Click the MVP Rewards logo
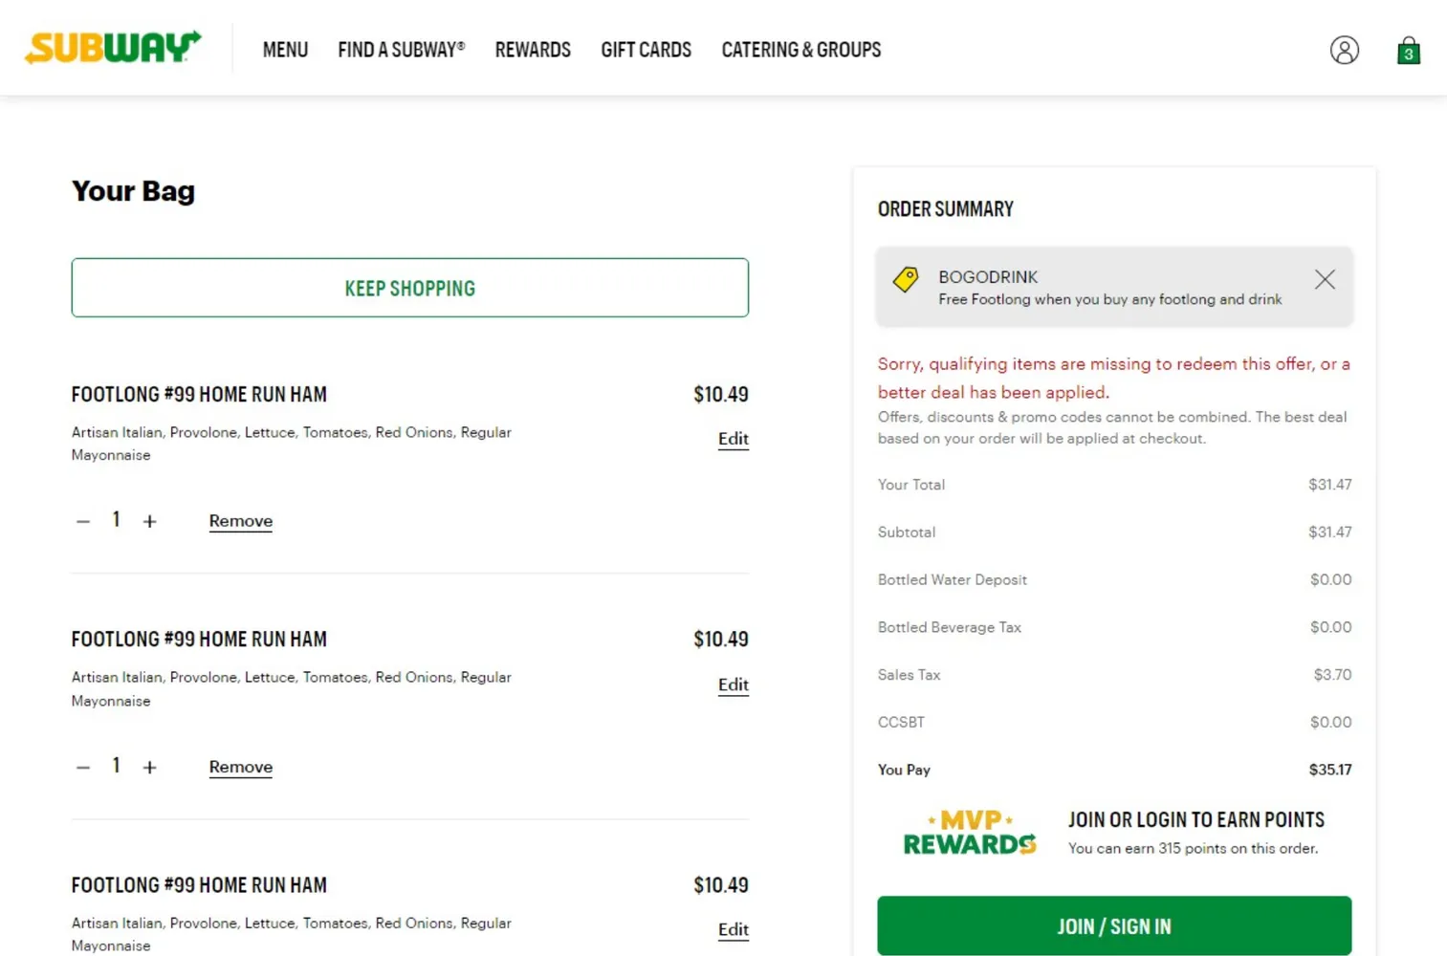Viewport: 1447px width, 956px height. 969,833
